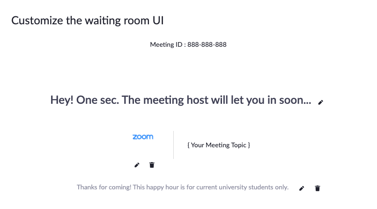Click the word 'Customize' in the heading
Viewport: 377px width, 209px height.
37,21
